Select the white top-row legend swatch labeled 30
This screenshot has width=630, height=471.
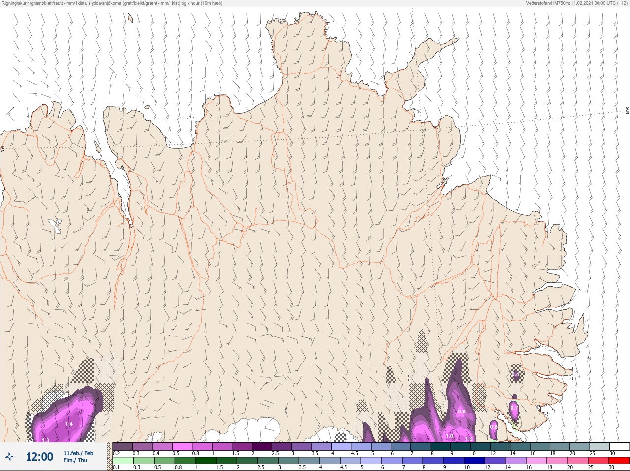click(x=619, y=446)
